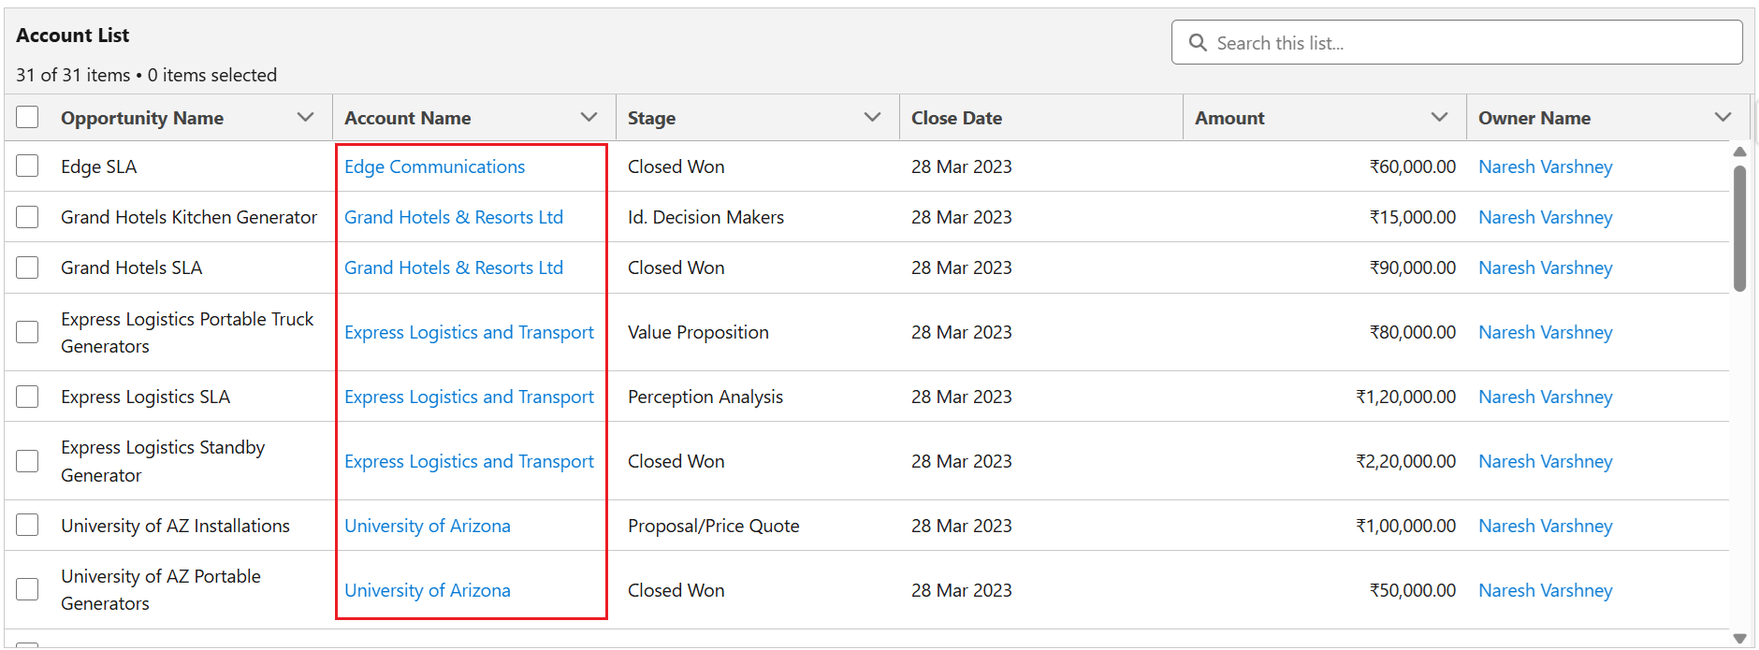1759x650 pixels.
Task: Open University of Arizona in Portable Generators row
Action: point(428,590)
